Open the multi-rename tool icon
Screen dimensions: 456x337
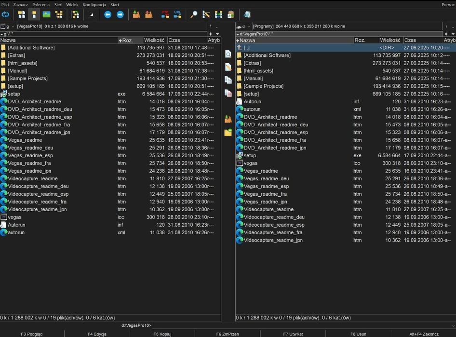pos(206,14)
